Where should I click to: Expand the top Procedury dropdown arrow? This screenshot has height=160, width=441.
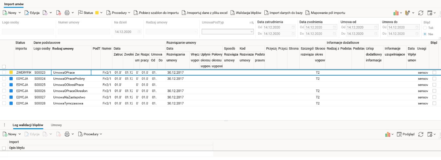tap(129, 13)
